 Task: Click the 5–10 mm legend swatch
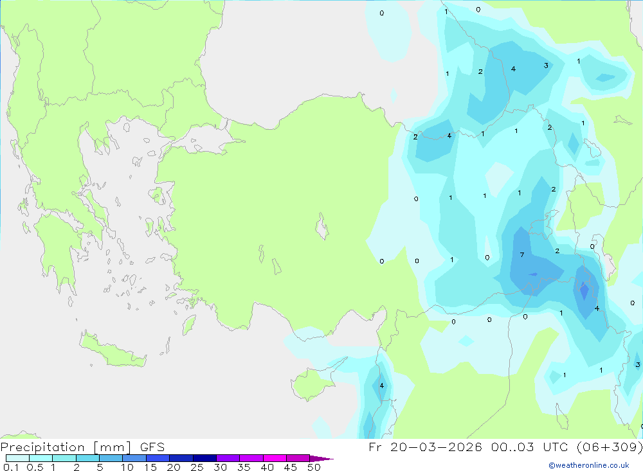tap(111, 458)
